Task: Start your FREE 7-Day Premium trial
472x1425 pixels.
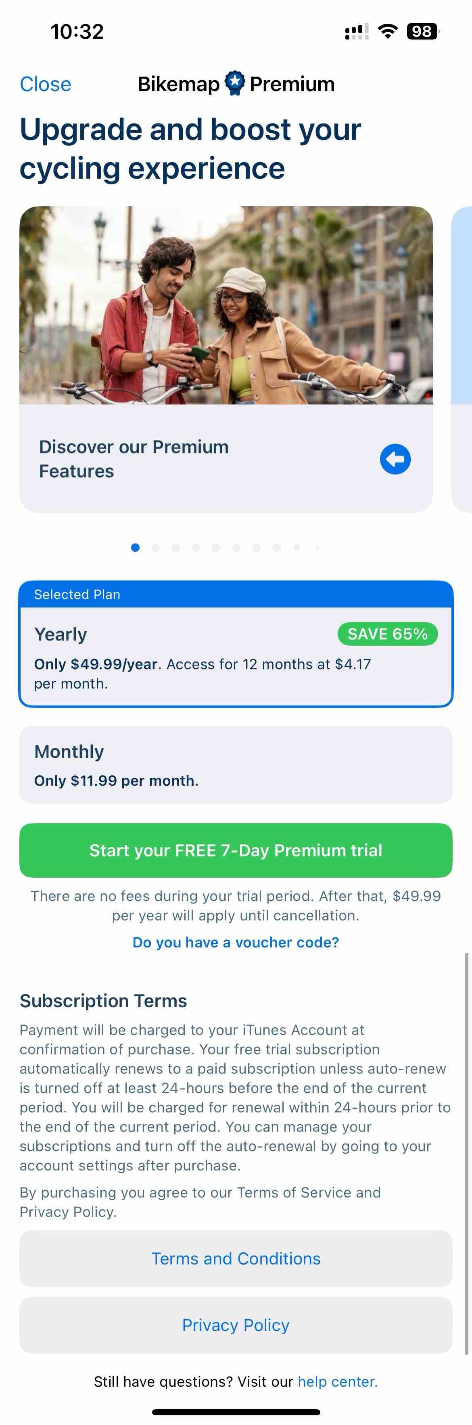Action: point(236,850)
